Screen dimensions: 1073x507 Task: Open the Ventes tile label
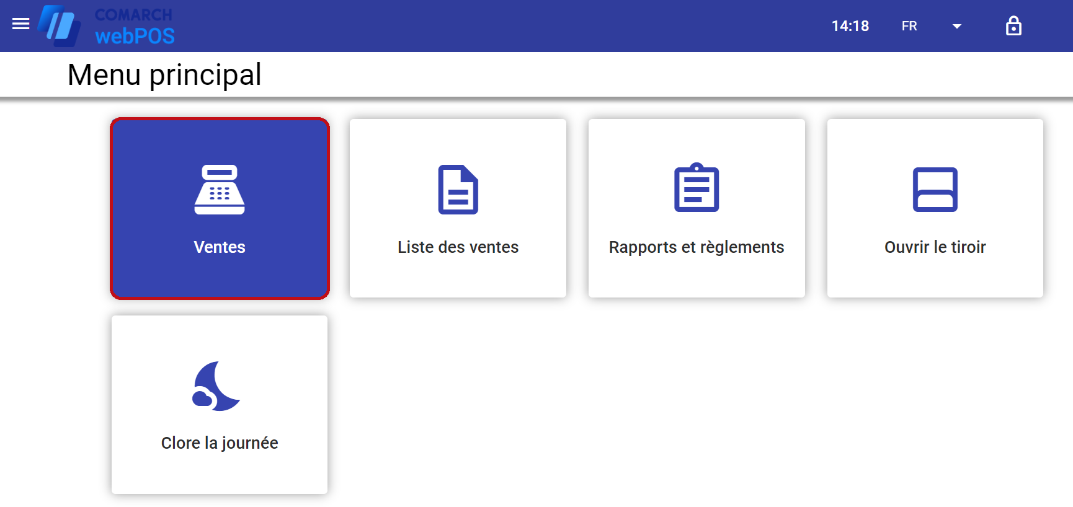tap(220, 247)
